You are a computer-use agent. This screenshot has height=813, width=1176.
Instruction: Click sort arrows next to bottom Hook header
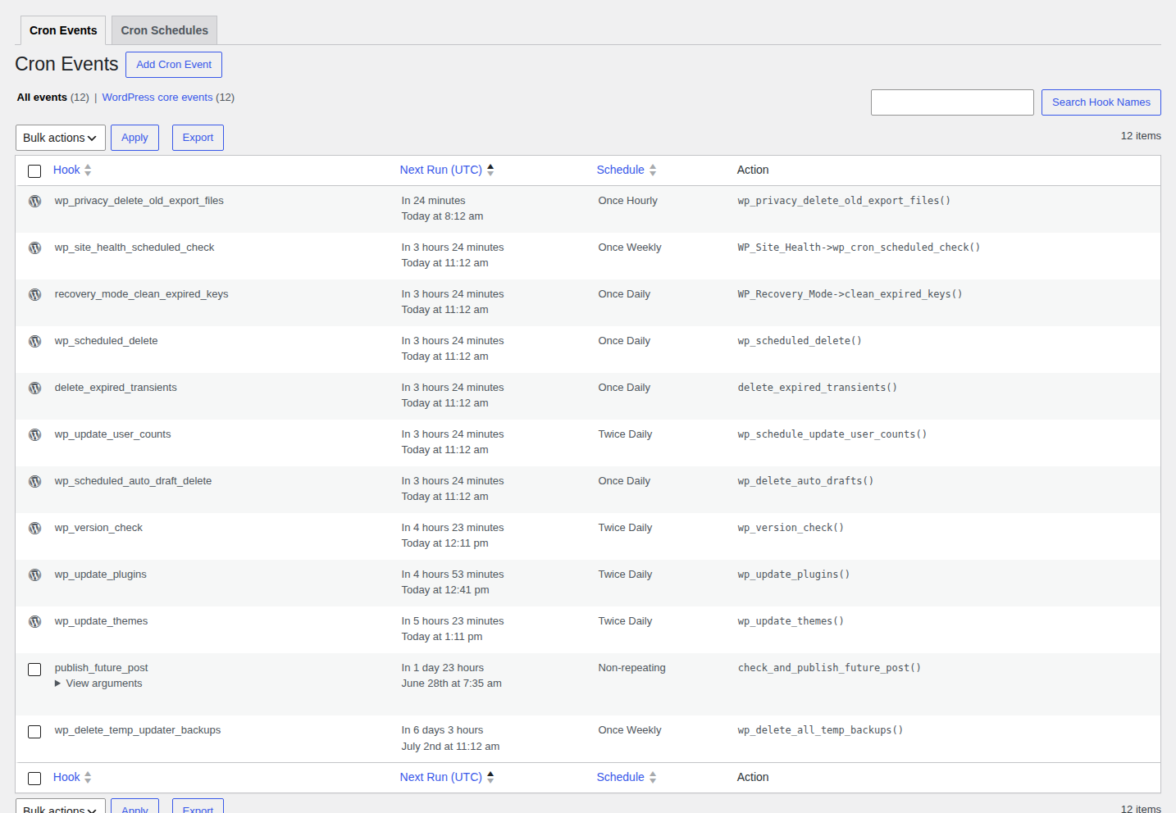[88, 777]
